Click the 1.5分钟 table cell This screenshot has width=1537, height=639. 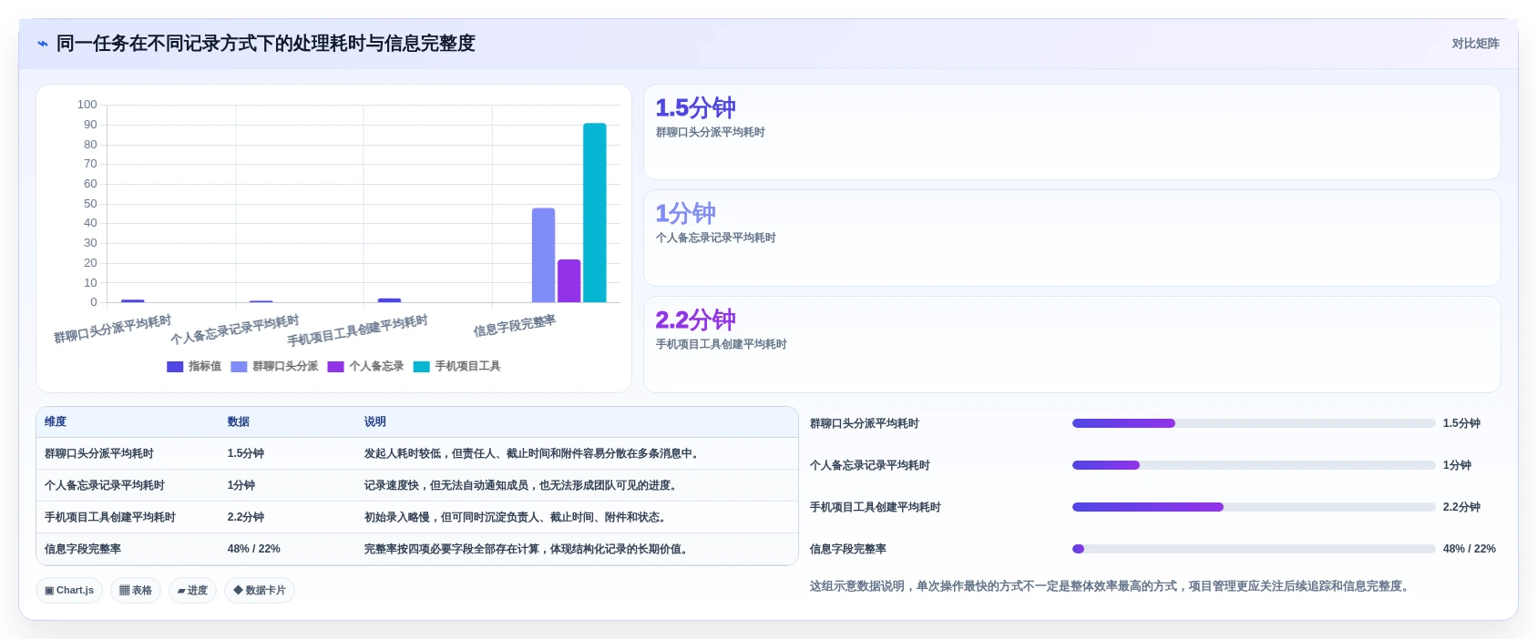(x=246, y=453)
